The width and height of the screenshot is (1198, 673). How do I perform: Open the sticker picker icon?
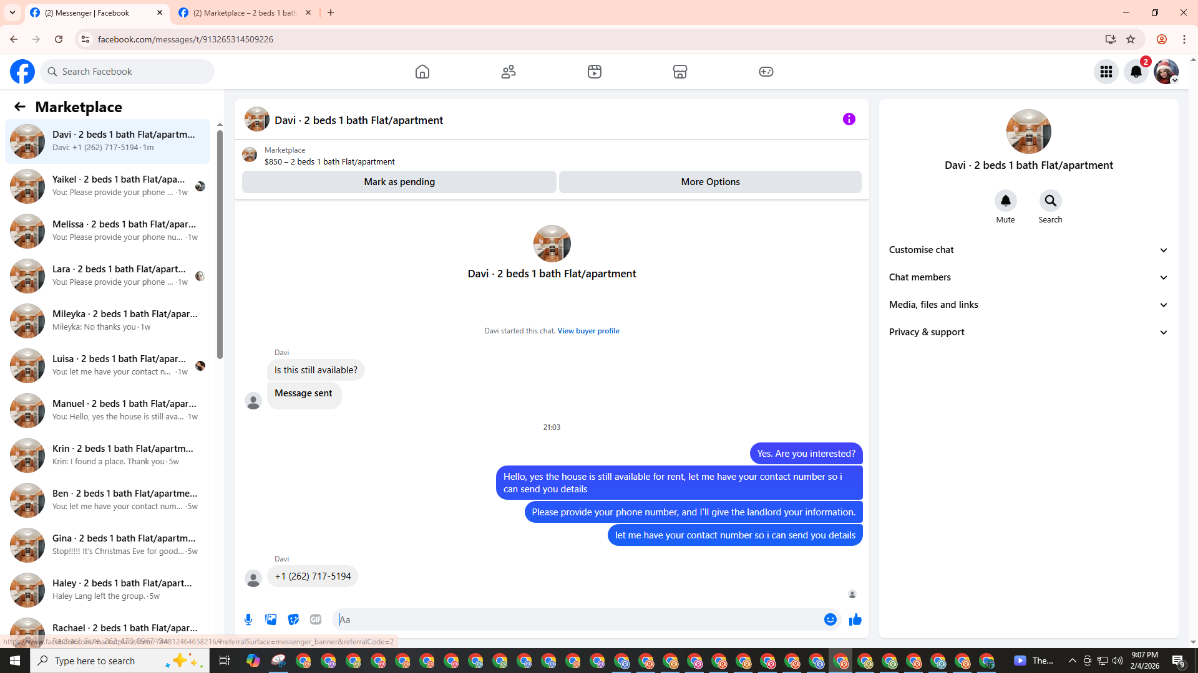[293, 619]
